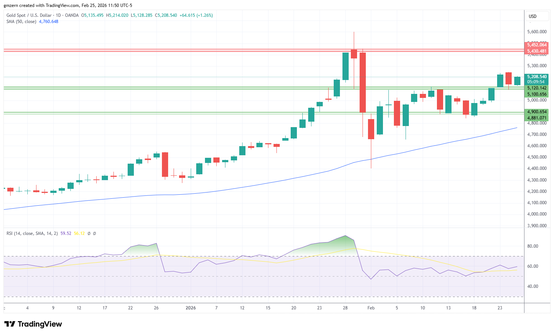Click the red 5,452.064 price tag
This screenshot has height=335, width=554.
tap(536, 45)
